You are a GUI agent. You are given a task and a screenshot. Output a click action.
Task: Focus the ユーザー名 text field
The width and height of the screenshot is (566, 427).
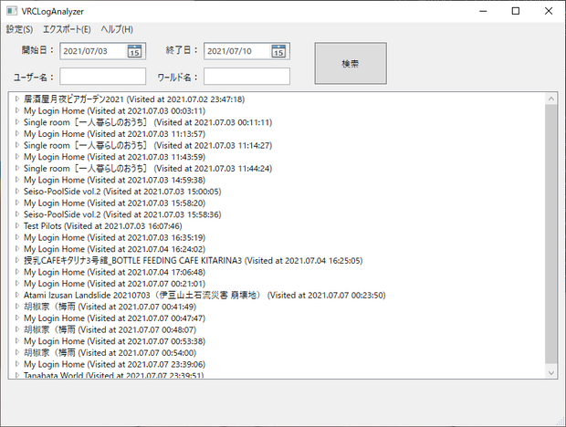tap(103, 77)
